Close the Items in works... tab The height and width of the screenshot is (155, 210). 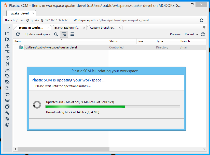click(x=48, y=28)
